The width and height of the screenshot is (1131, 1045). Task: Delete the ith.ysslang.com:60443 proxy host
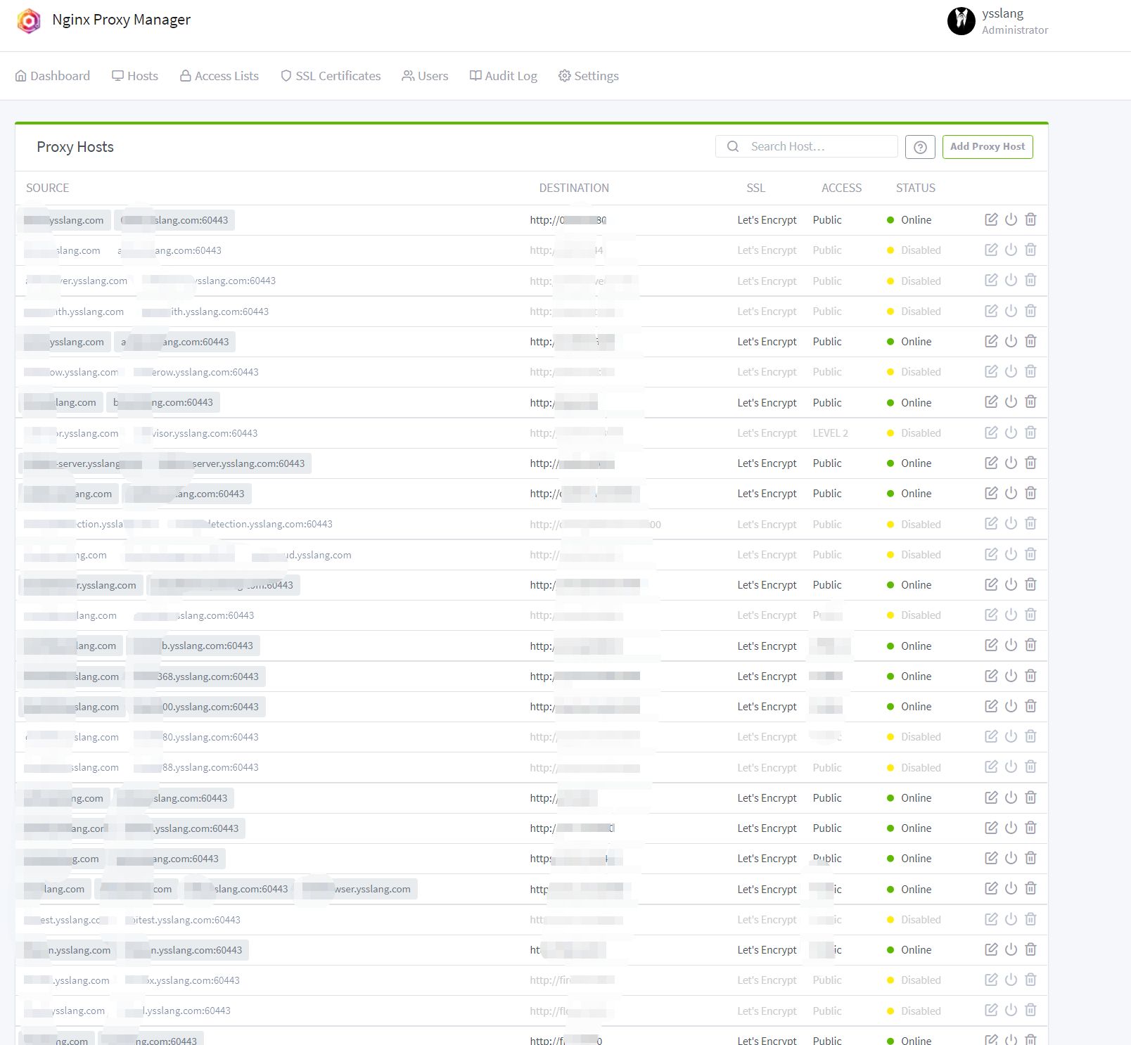(1030, 311)
